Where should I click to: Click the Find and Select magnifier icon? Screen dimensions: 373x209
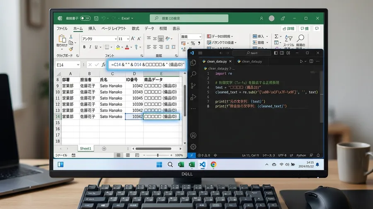(x=301, y=38)
